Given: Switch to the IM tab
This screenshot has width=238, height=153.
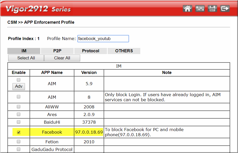Looking at the screenshot, I should [x=24, y=51].
